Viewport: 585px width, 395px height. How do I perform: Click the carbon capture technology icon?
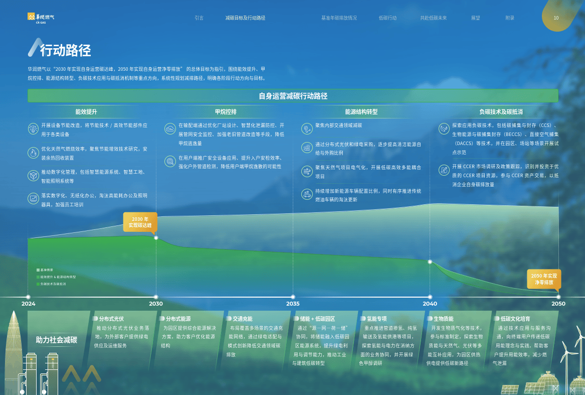(444, 129)
